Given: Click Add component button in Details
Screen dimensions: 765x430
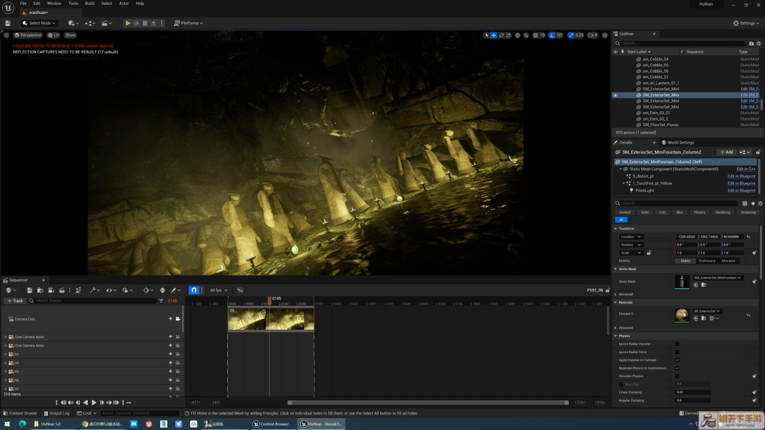Looking at the screenshot, I should [x=727, y=152].
